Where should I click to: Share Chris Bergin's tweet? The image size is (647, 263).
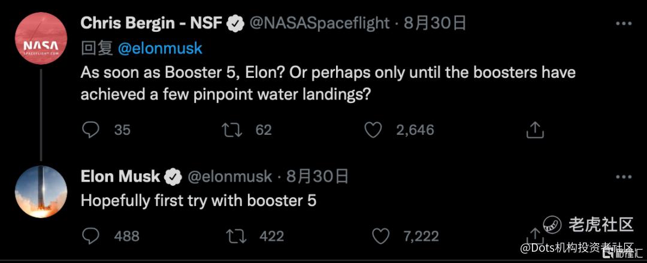coord(534,129)
